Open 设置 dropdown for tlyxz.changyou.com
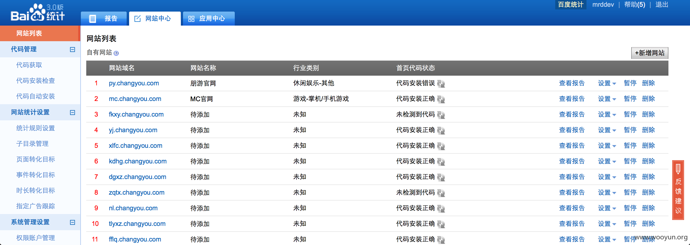Viewport: 690px width, 245px height. [607, 224]
